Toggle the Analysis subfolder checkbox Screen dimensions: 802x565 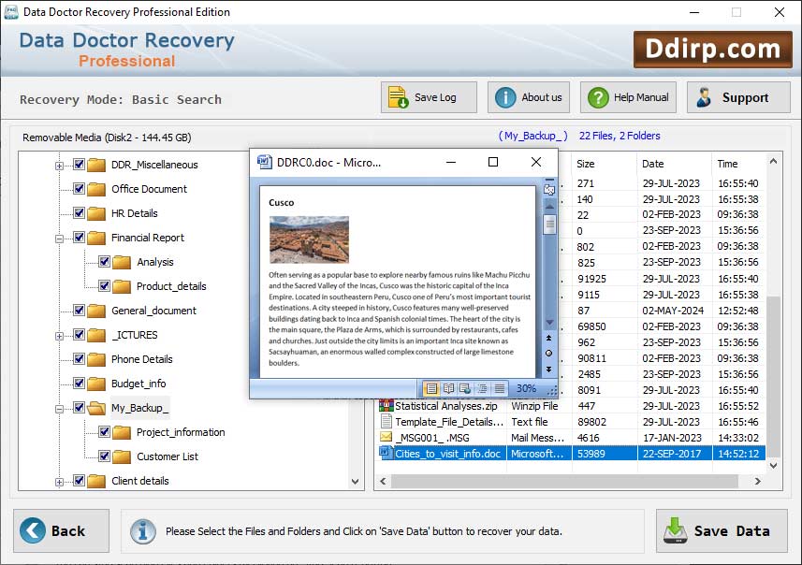click(x=104, y=262)
